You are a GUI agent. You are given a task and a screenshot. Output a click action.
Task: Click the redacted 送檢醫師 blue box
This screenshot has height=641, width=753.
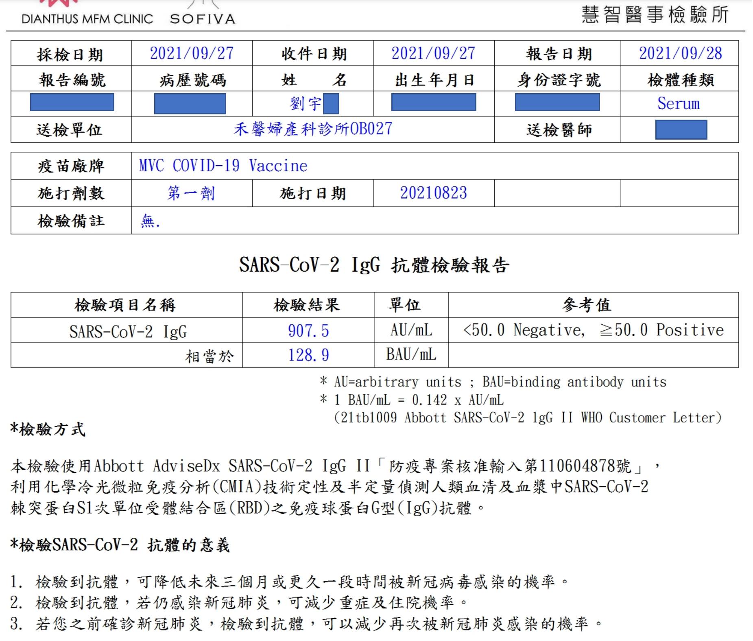click(x=681, y=129)
